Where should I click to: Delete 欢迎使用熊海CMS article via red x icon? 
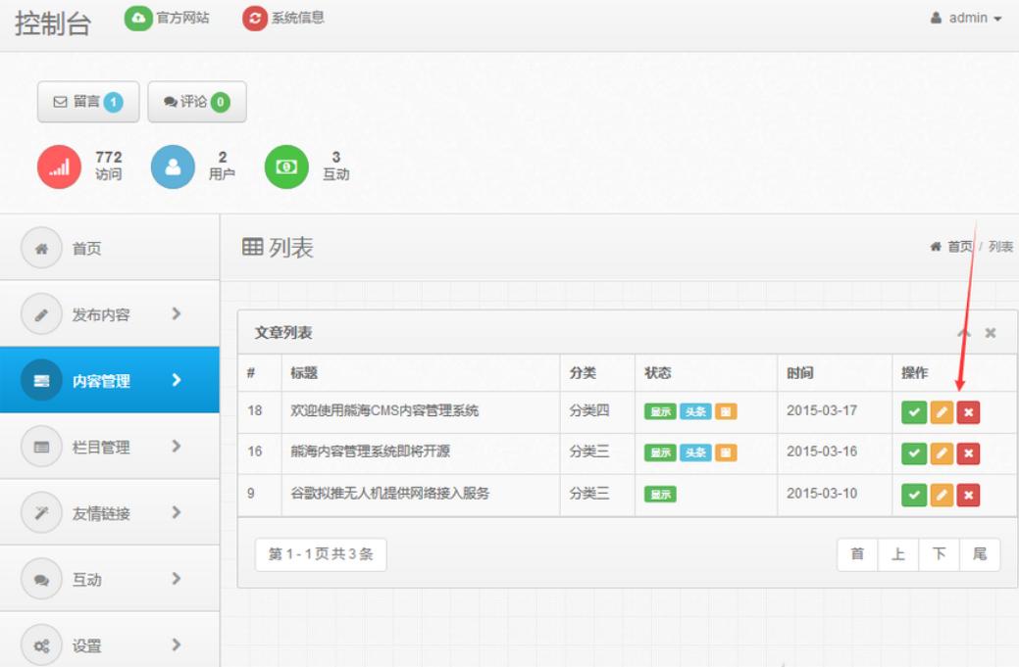click(x=968, y=411)
